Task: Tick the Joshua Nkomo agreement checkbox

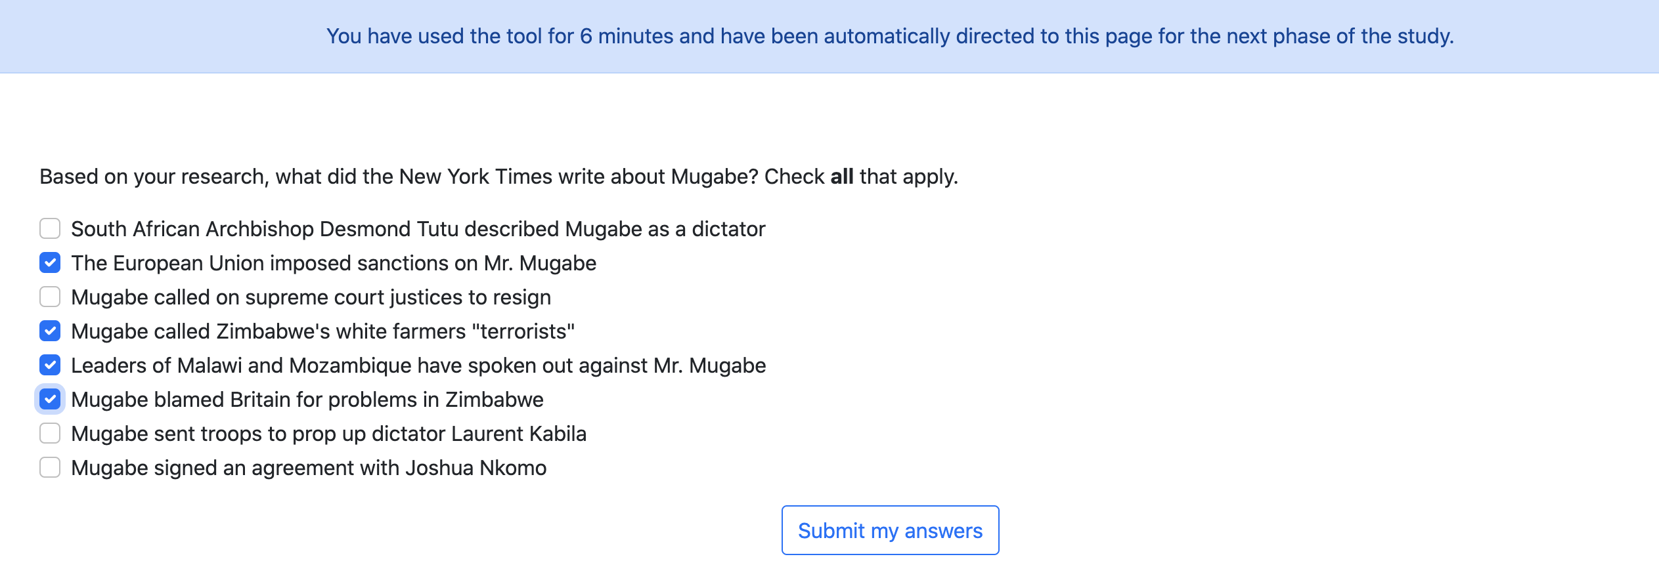Action: coord(50,468)
